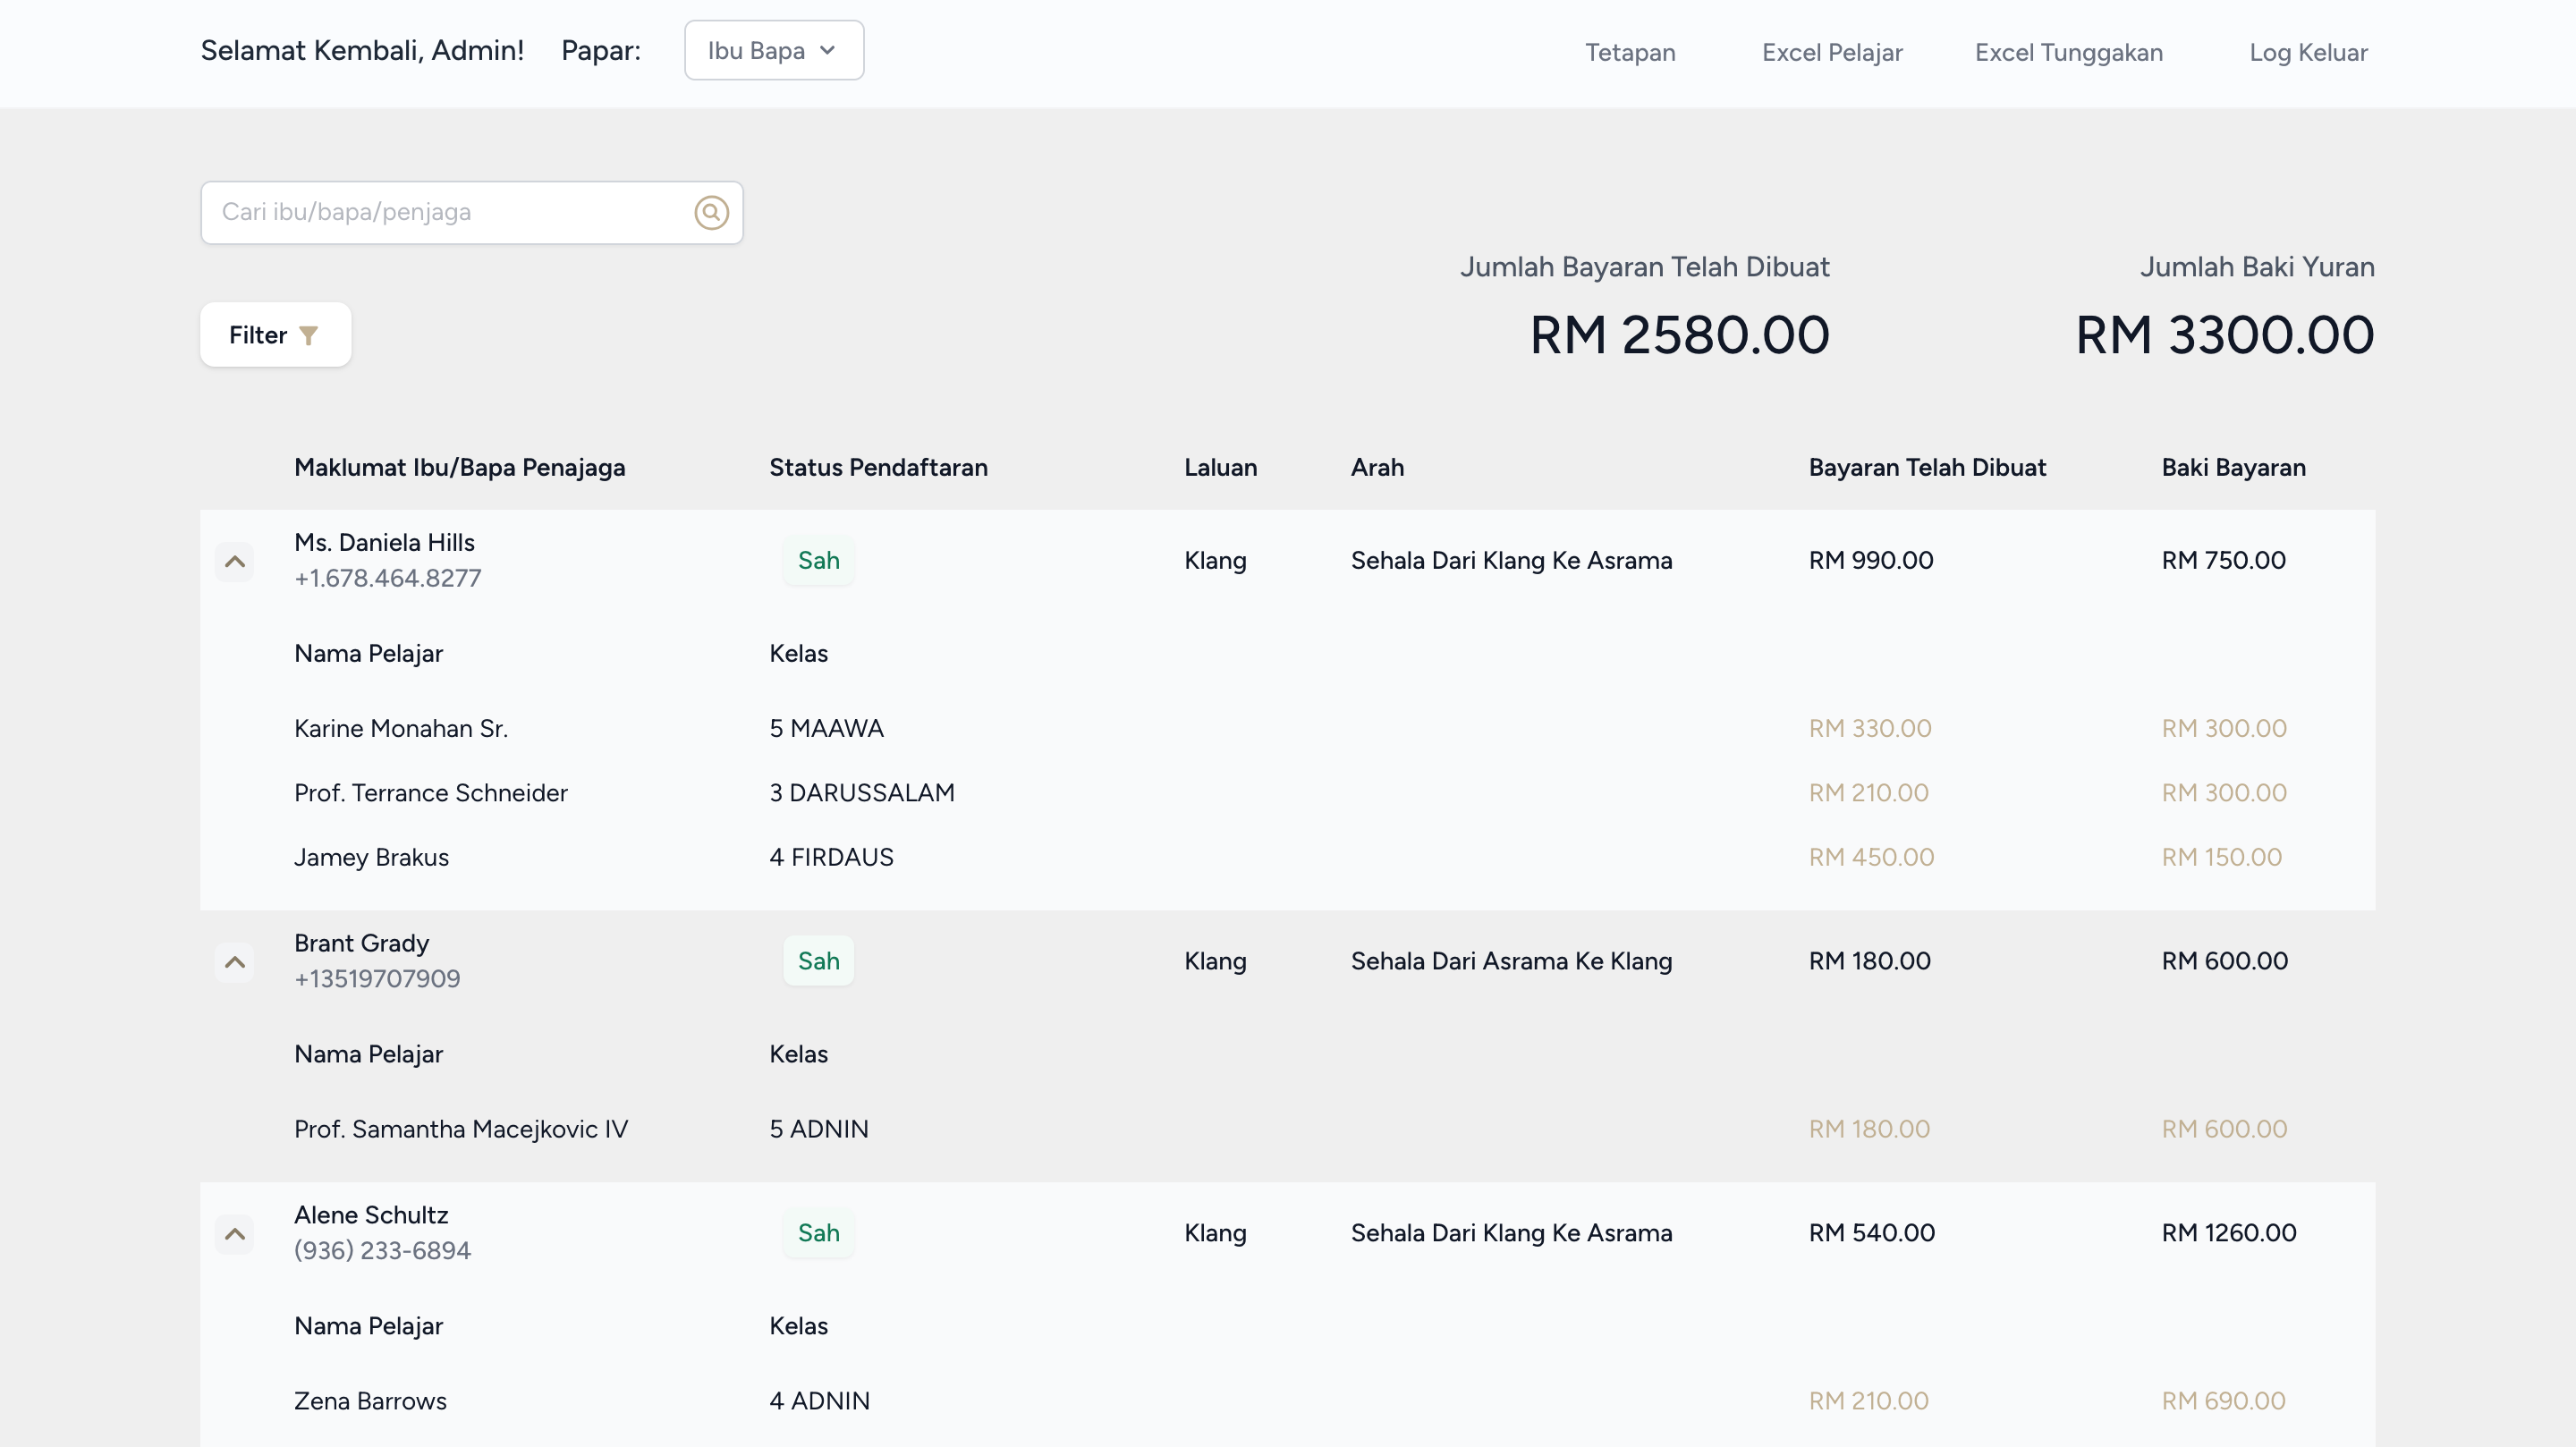Click the chevron icon beside Brant Grady
The height and width of the screenshot is (1447, 2576).
[x=235, y=962]
